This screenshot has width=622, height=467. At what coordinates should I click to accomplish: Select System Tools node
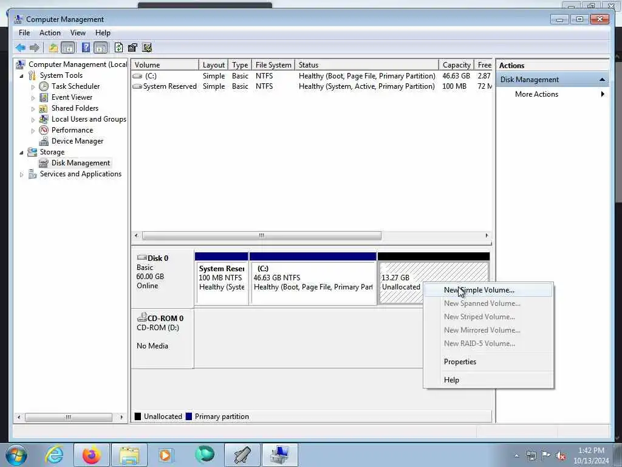[61, 75]
